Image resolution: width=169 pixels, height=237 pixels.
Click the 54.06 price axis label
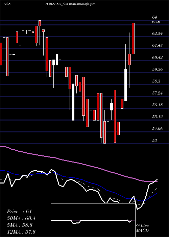(x=158, y=129)
